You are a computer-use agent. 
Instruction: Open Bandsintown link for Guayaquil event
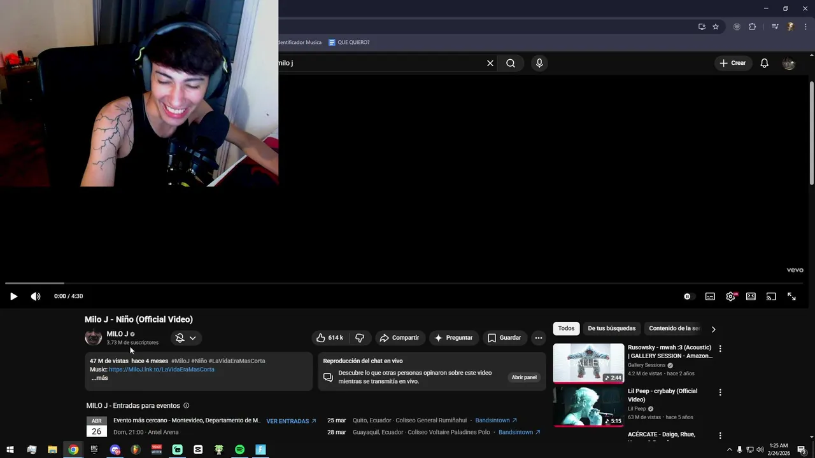[520, 433]
